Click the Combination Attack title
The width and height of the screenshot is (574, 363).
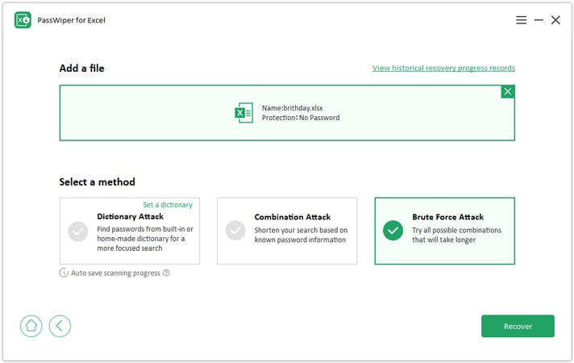click(x=293, y=217)
